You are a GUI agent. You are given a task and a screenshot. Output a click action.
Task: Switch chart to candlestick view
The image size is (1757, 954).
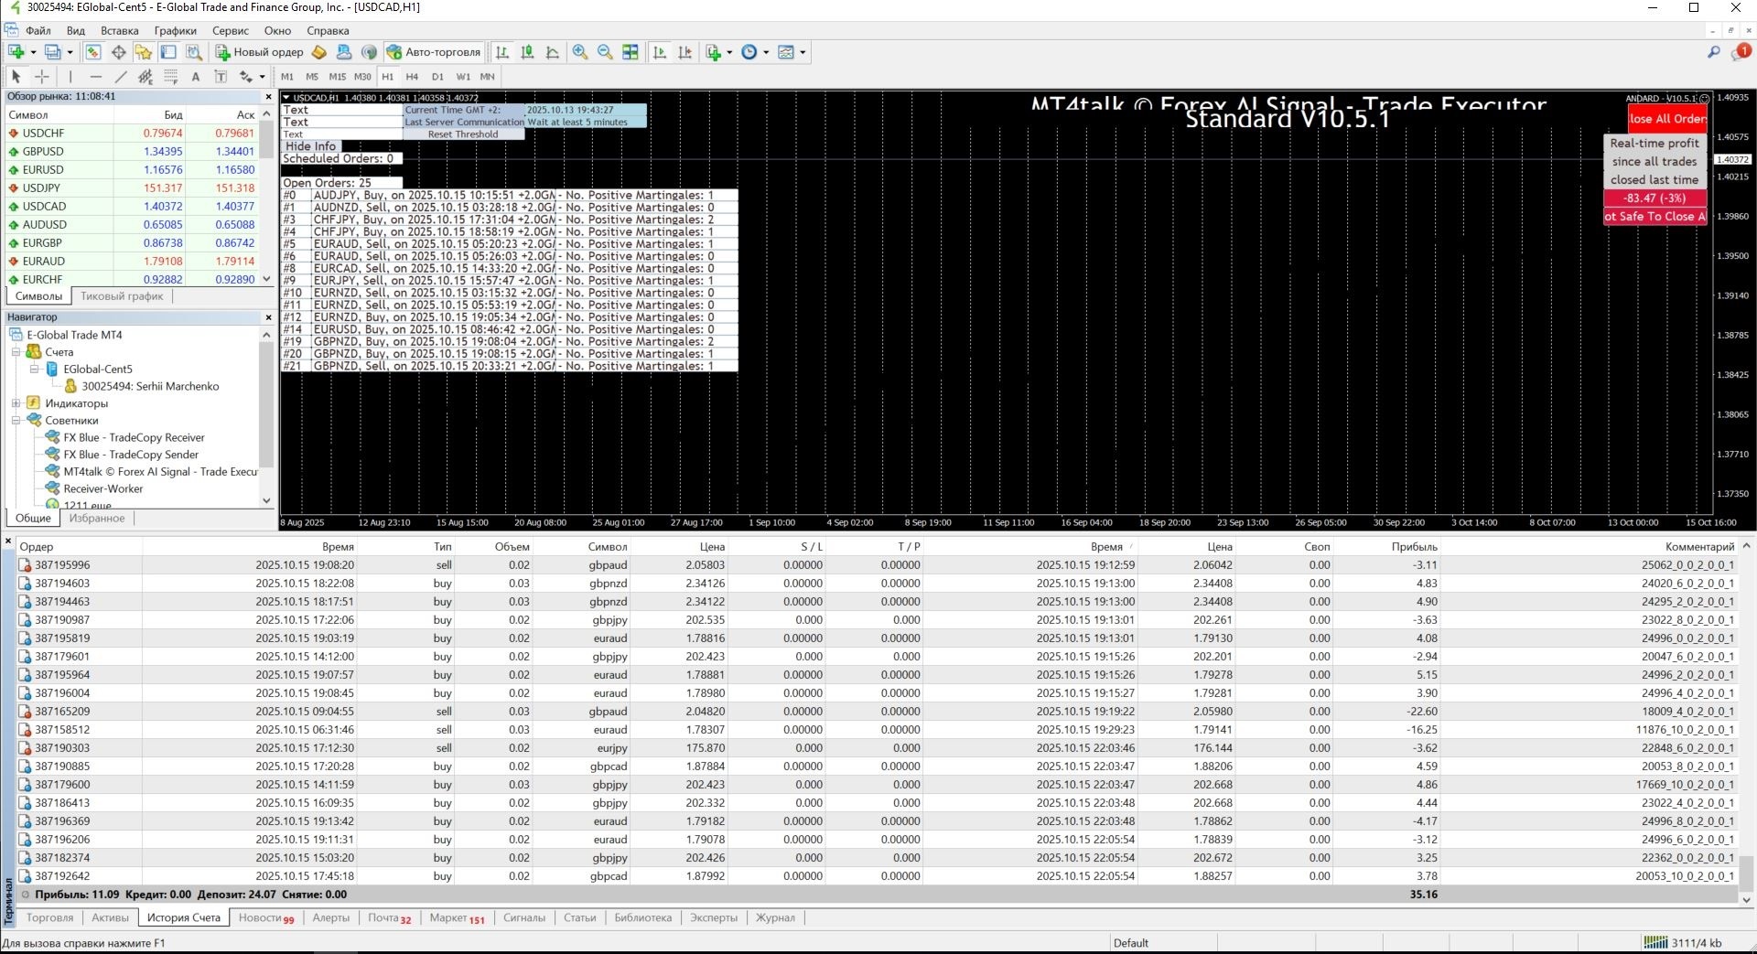click(527, 52)
